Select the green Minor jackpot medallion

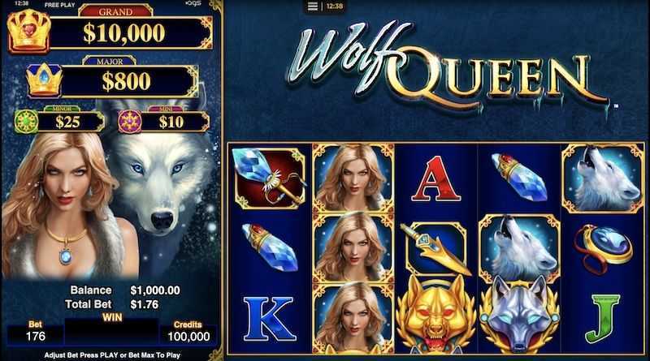pos(26,122)
